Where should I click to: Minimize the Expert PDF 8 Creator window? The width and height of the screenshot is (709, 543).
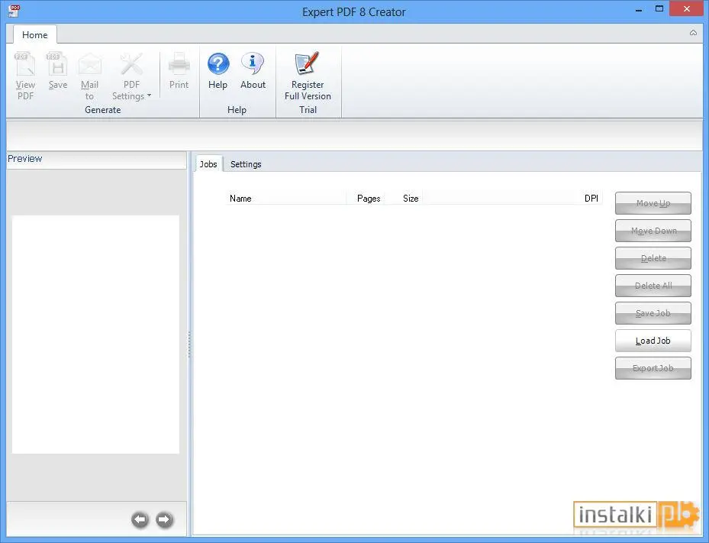point(639,9)
